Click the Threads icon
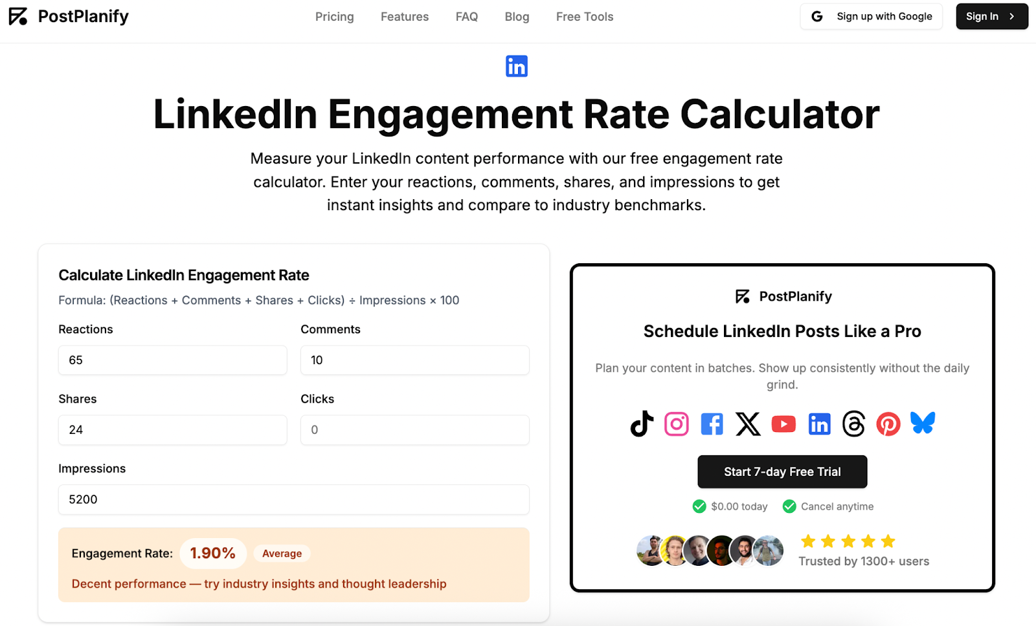 (853, 424)
